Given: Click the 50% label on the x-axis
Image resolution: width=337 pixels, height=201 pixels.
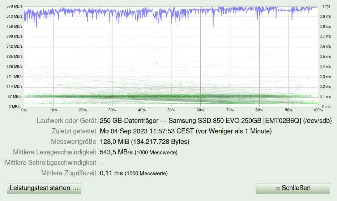Looking at the screenshot, I should (171, 110).
